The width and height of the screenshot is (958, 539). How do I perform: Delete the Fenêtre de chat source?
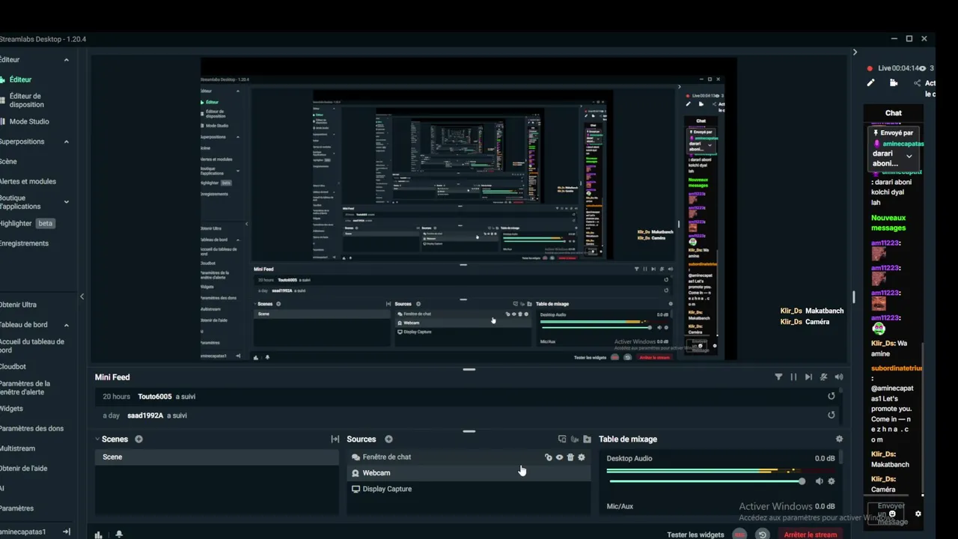click(570, 457)
